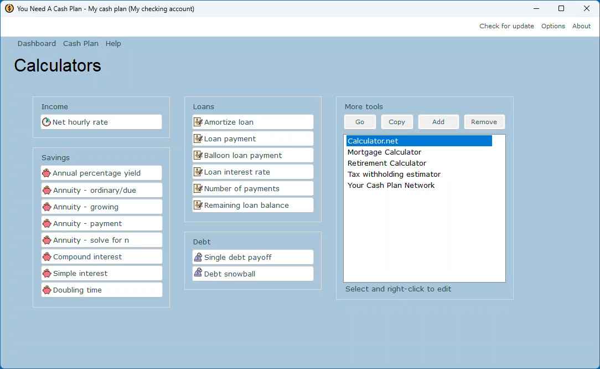Select Mortgage Calculator in the tools list
The image size is (600, 369).
coord(384,152)
